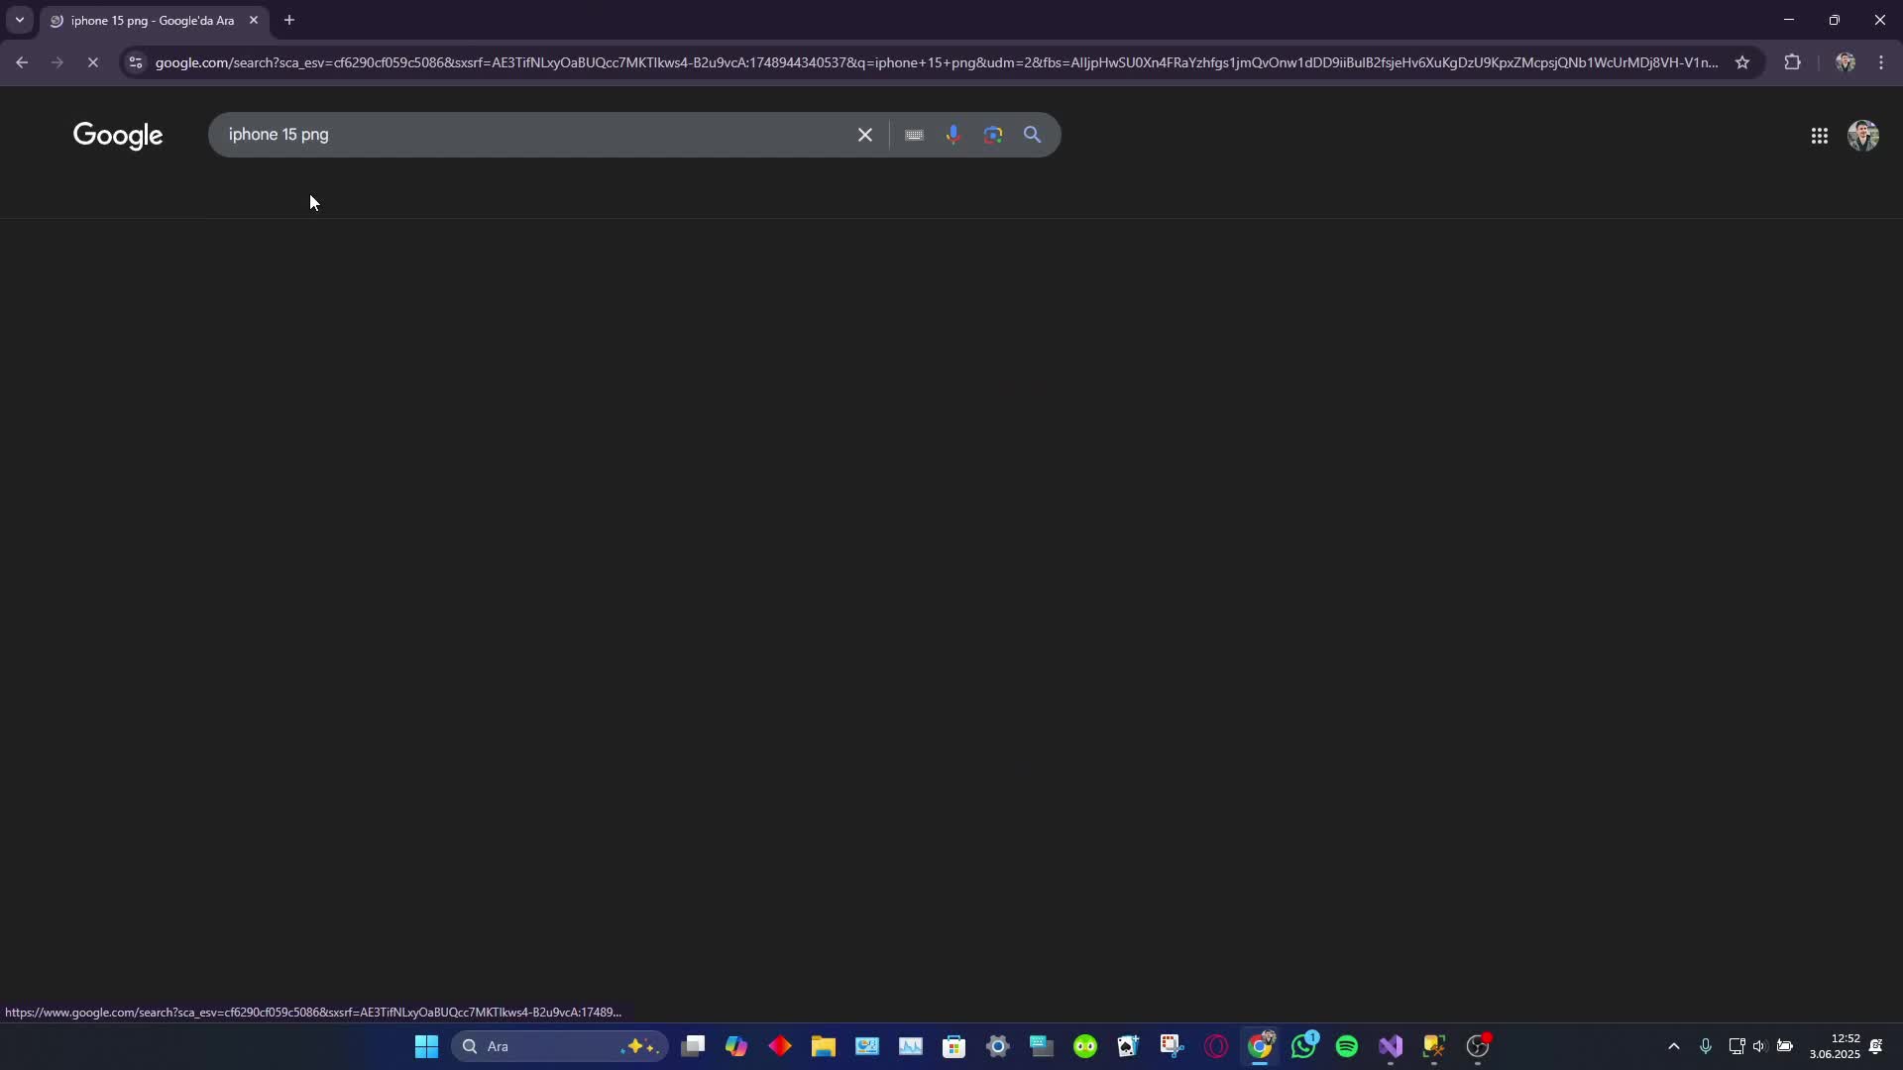Launch Copilot from the taskbar
Viewport: 1903px width, 1070px height.
[736, 1046]
